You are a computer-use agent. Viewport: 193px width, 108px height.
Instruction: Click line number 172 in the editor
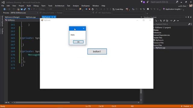point(13,61)
